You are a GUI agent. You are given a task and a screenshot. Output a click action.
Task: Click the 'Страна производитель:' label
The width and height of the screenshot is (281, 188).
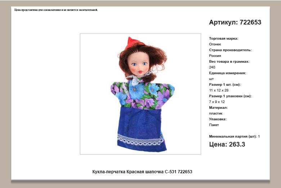[230, 50]
